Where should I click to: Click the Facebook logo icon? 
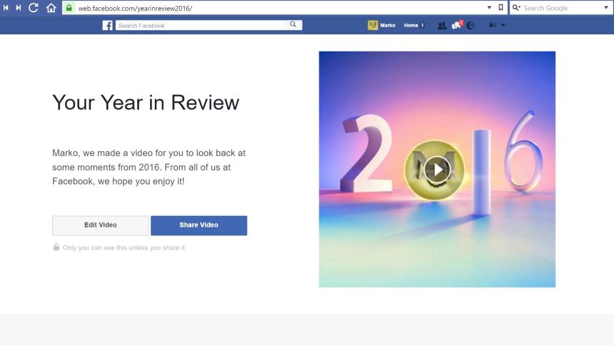pos(107,25)
